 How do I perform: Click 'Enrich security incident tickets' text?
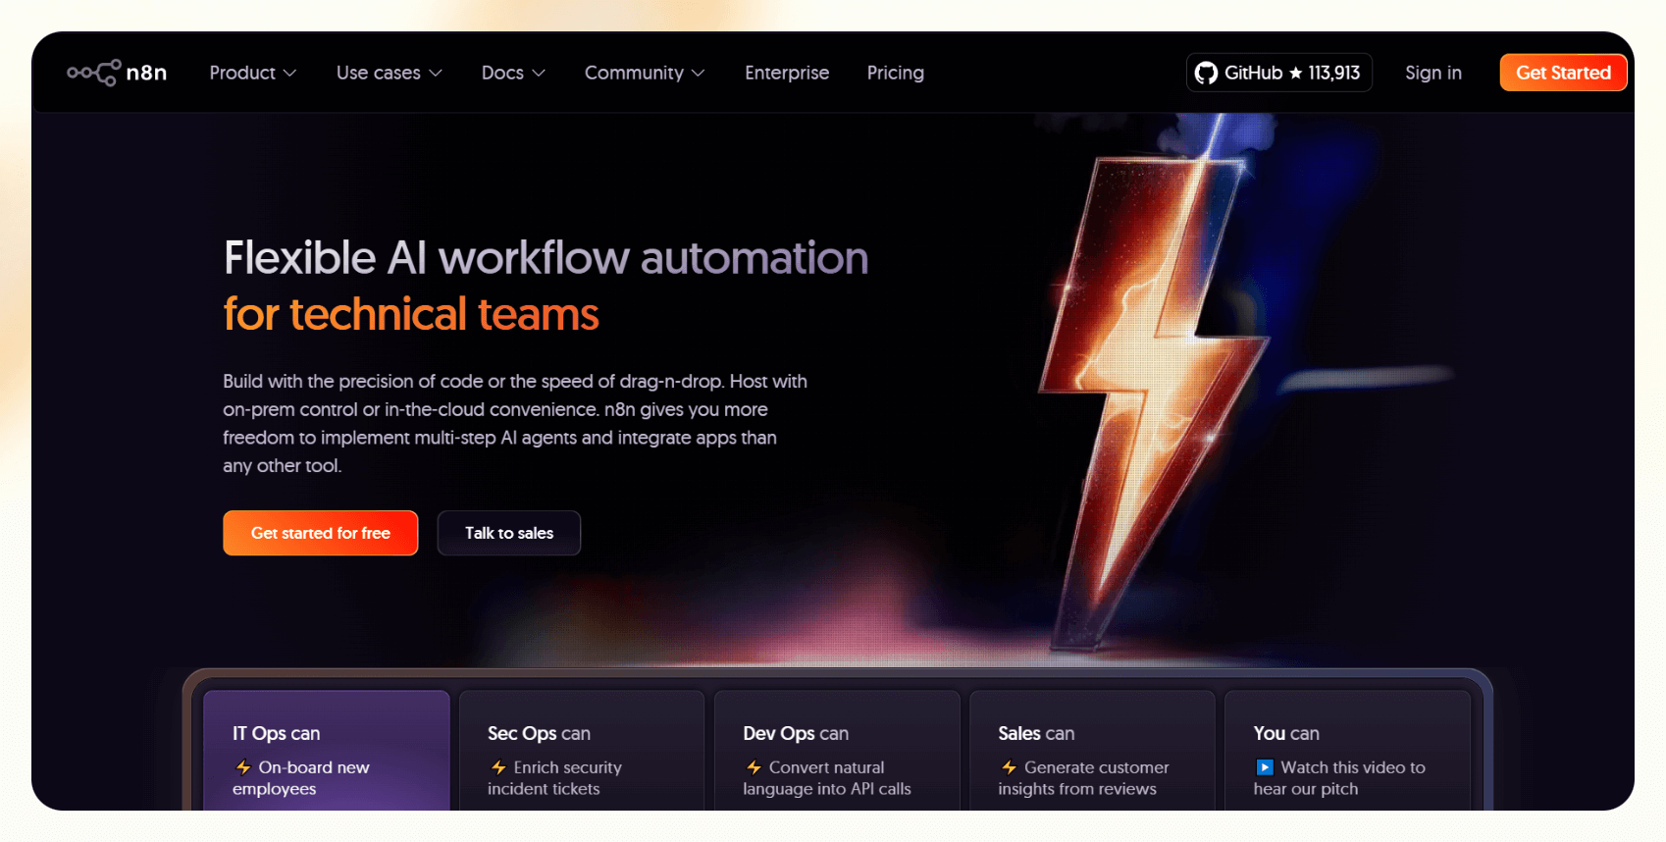(555, 778)
